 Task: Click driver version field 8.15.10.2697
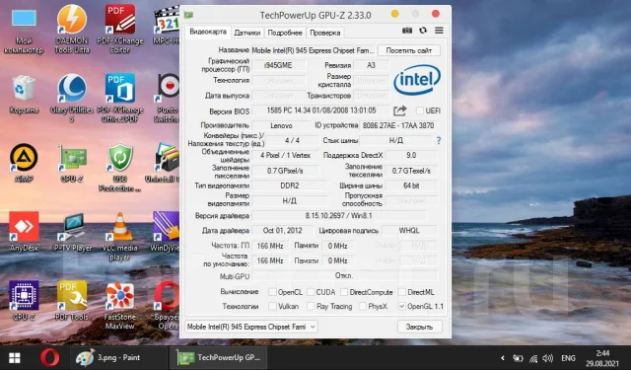tap(338, 216)
